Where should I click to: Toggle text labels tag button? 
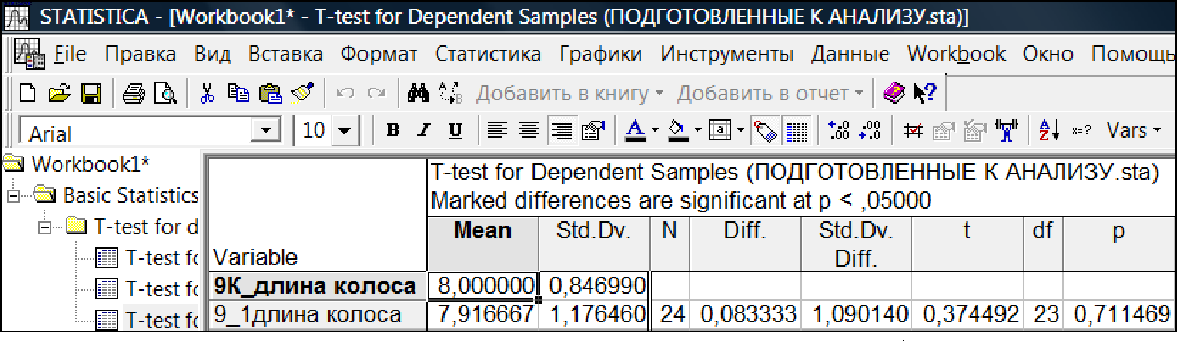(x=765, y=130)
